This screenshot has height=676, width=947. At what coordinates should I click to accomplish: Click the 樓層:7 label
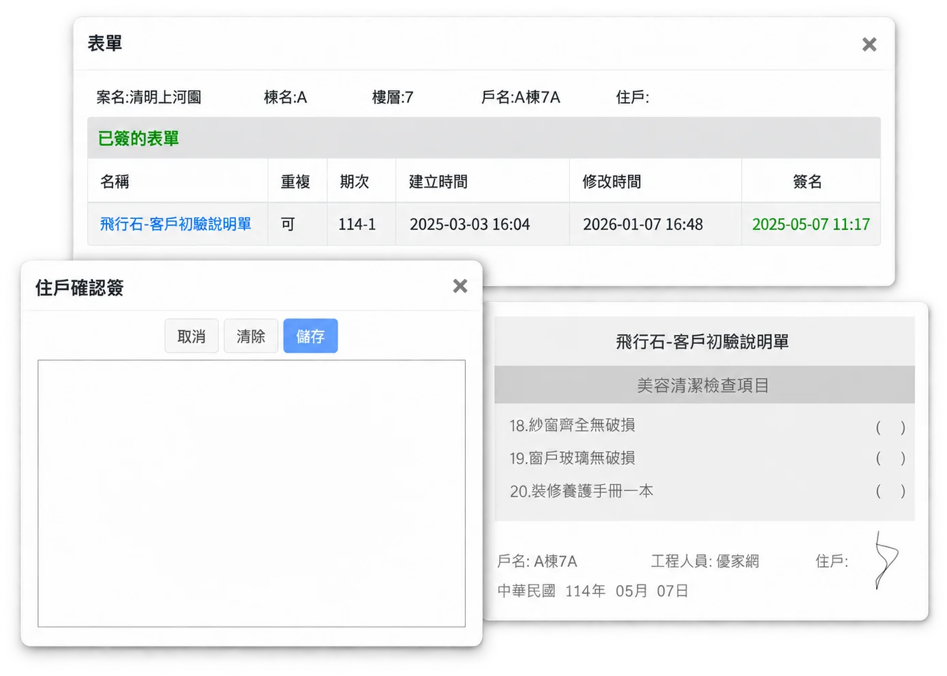(393, 98)
